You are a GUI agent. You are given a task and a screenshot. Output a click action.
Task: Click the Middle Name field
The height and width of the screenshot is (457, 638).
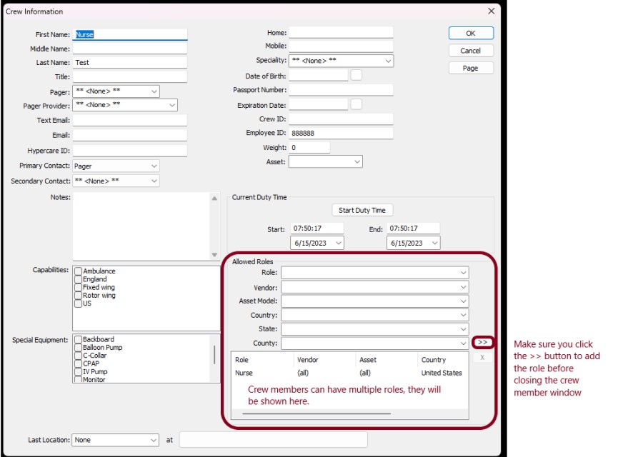130,49
